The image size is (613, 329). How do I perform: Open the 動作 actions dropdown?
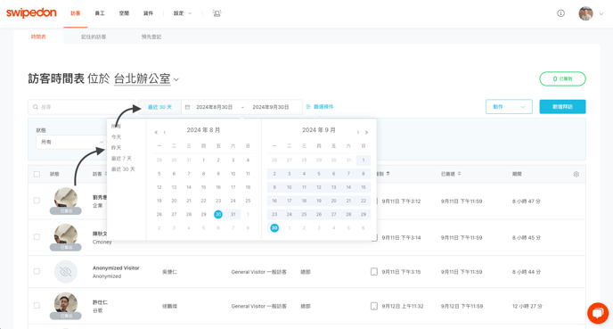tap(509, 107)
